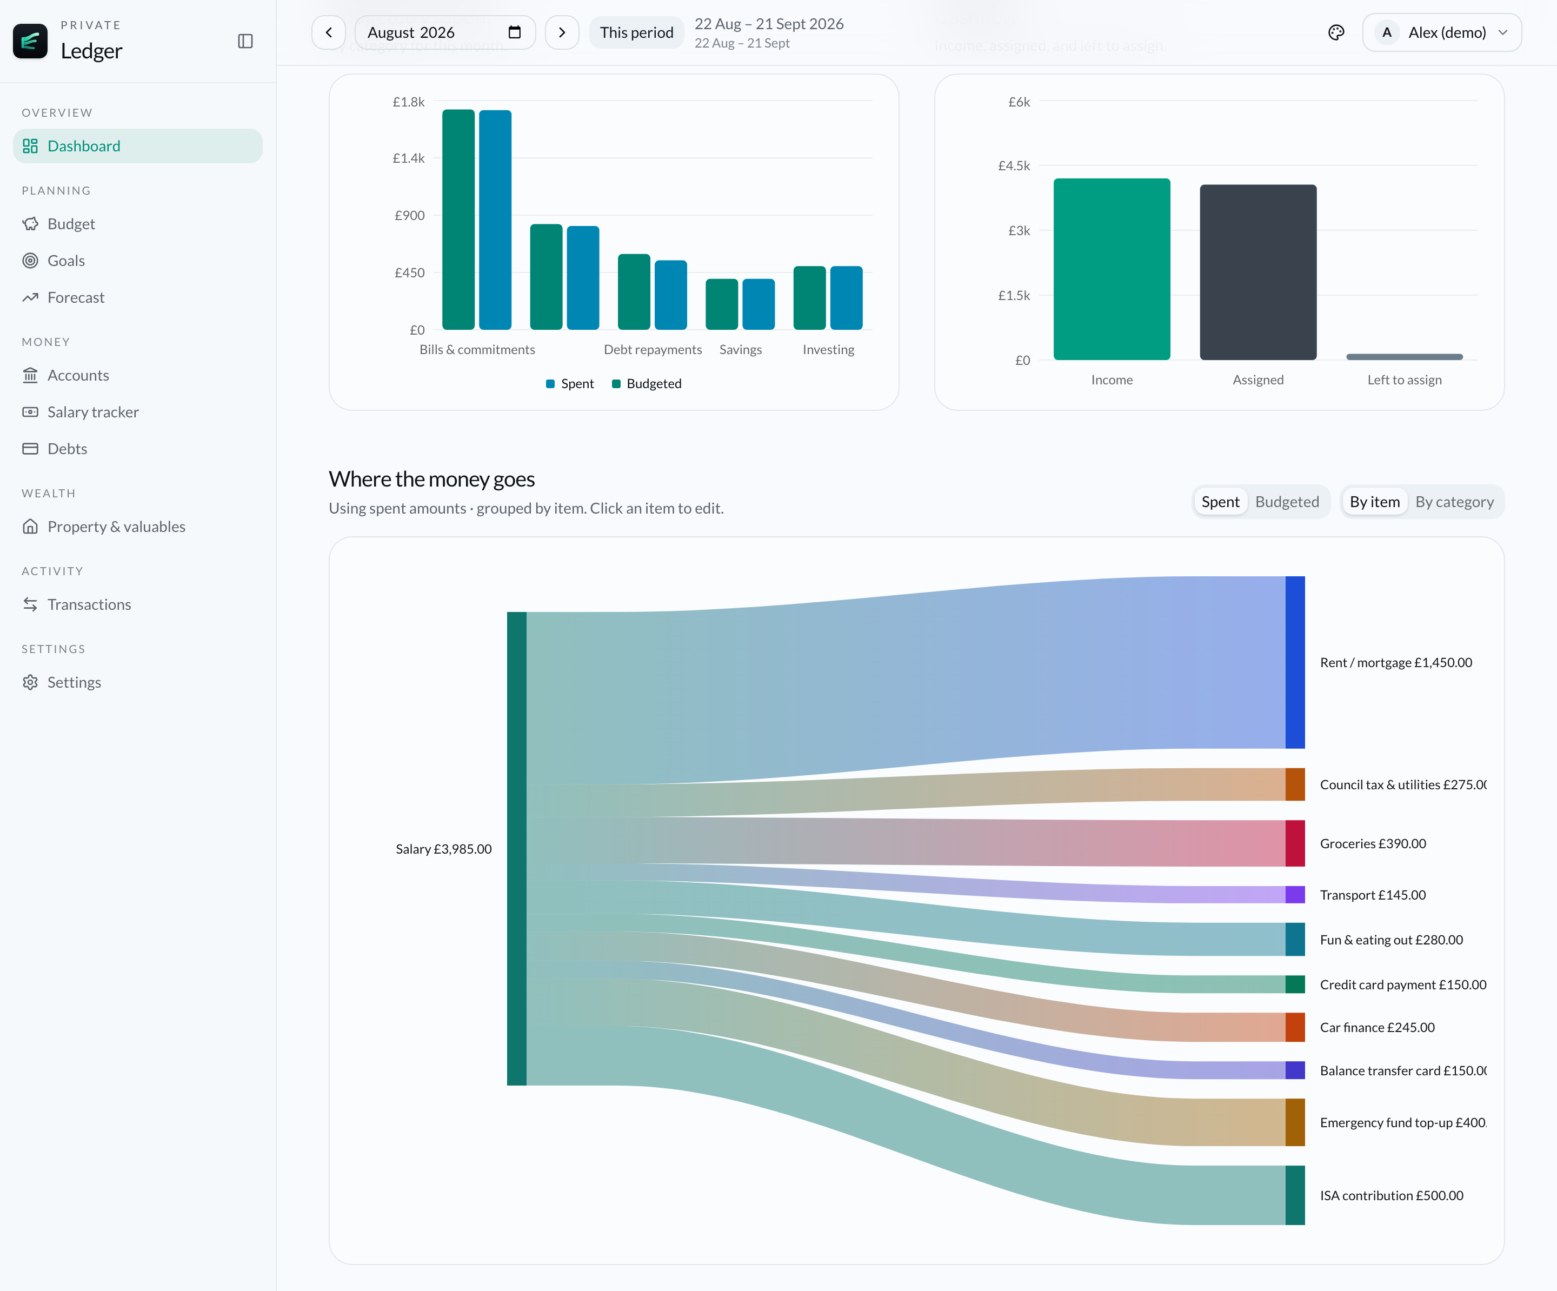Click the Credit card payment £150.00 label
The width and height of the screenshot is (1557, 1291).
[1403, 985]
